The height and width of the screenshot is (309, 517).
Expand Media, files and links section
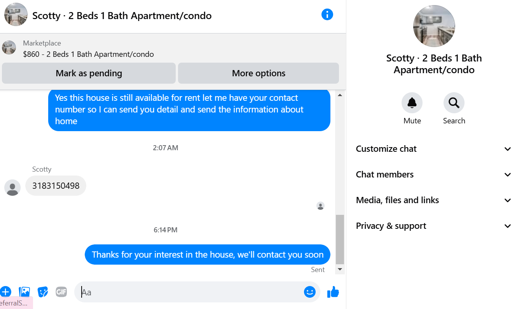434,200
